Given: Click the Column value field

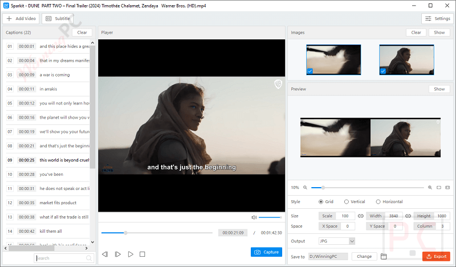Looking at the screenshot, I should point(443,226).
